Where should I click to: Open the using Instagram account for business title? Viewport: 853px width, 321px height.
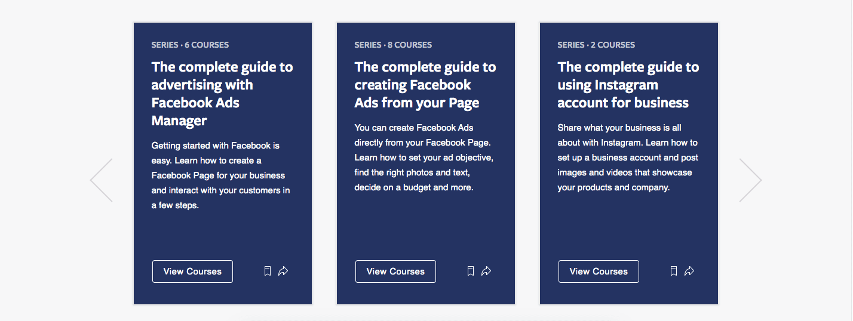(x=628, y=85)
